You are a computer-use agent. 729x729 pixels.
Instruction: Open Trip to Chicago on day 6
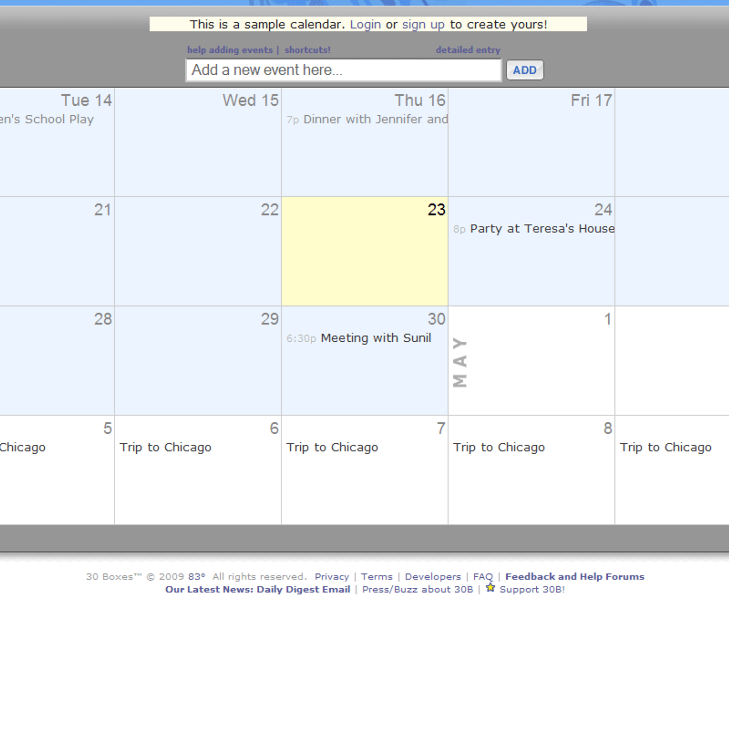(165, 447)
